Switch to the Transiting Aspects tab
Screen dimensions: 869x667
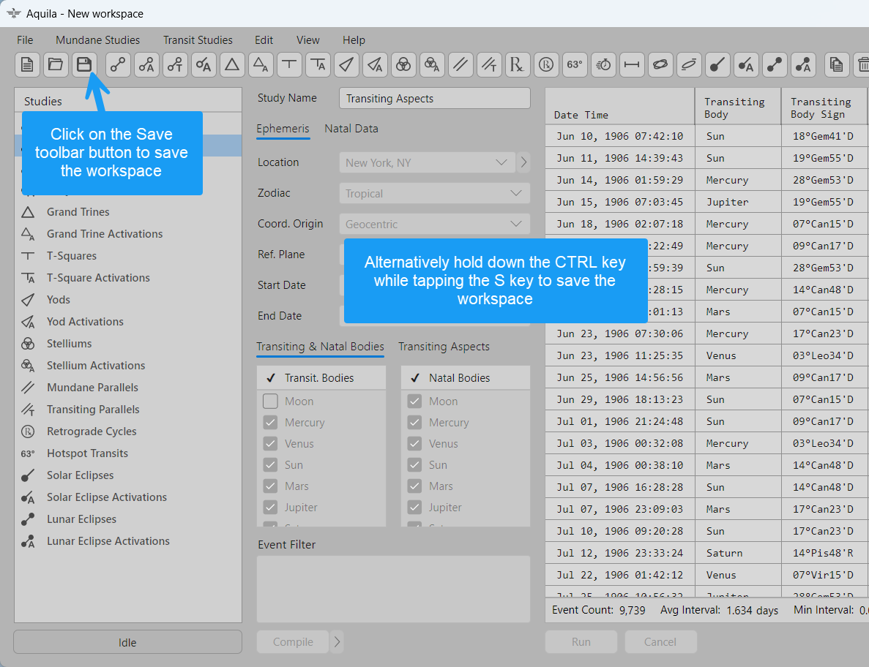(x=444, y=347)
